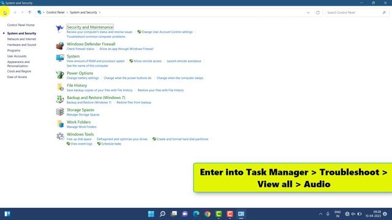The width and height of the screenshot is (392, 220).
Task: Click Change when the computer sleeps
Action: coord(179,78)
